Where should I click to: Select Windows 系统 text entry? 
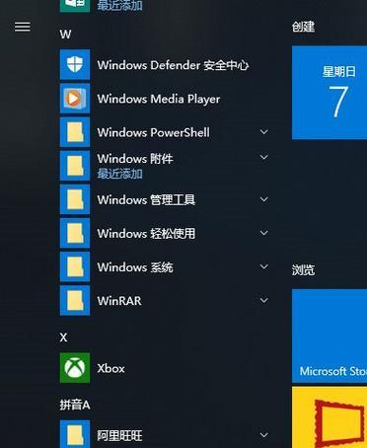(135, 267)
